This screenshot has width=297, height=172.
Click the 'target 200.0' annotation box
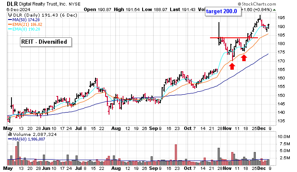coord(223,11)
